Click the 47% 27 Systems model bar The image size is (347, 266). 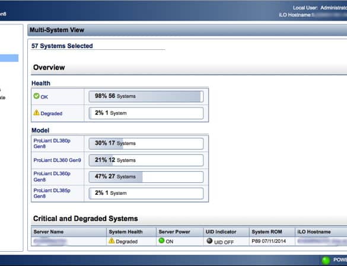pos(146,177)
